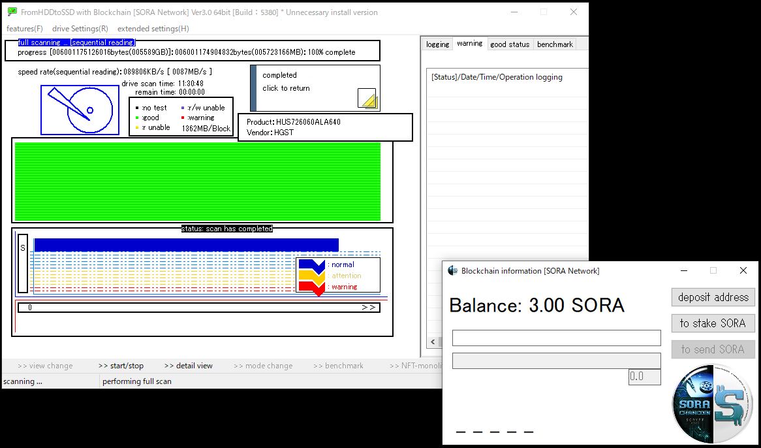The width and height of the screenshot is (761, 448).
Task: Switch to the warning tab
Action: (x=470, y=44)
